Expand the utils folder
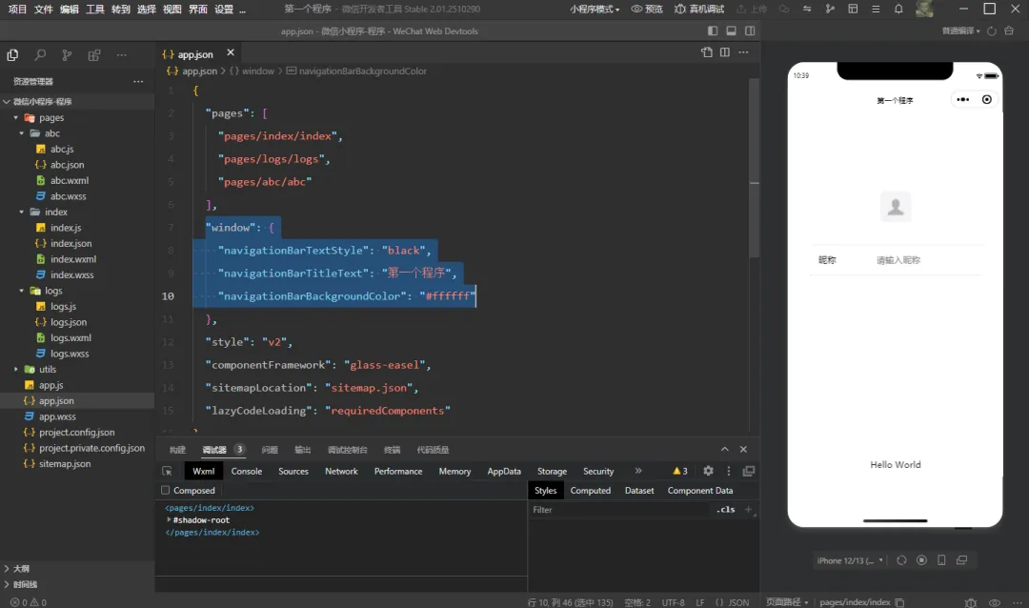The image size is (1029, 608). click(16, 370)
